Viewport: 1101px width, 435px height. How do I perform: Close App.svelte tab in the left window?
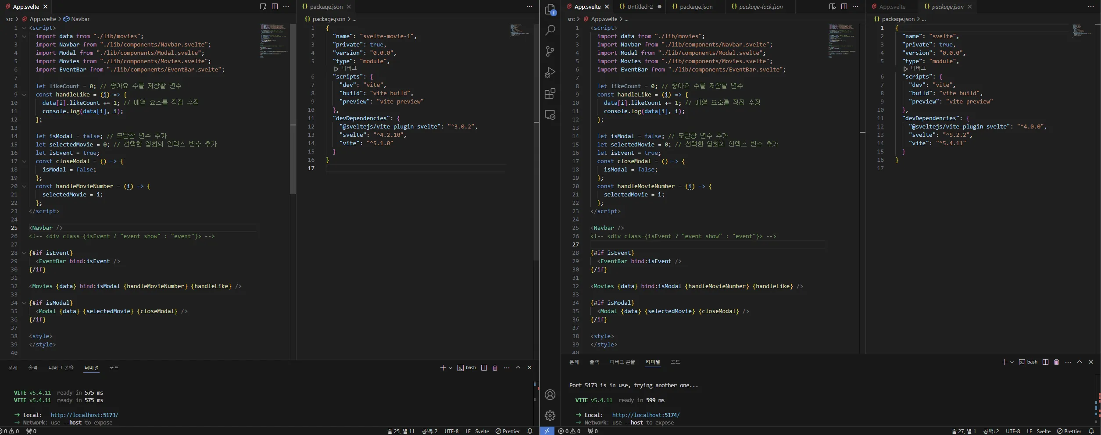coord(45,7)
